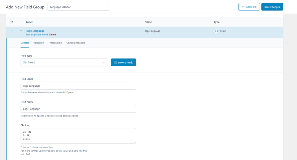Click the plus icon in Add Field button

coord(243,7)
